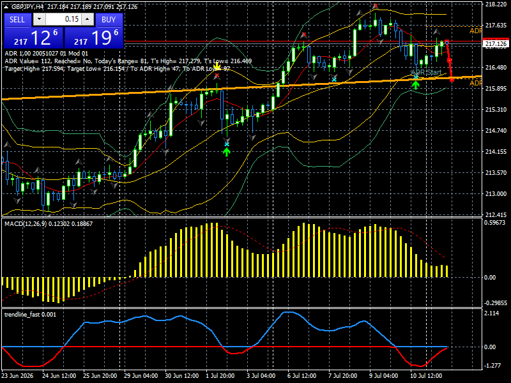
Task: Select the cyan cross above the 1 Jul green arrow
Action: coord(227,144)
